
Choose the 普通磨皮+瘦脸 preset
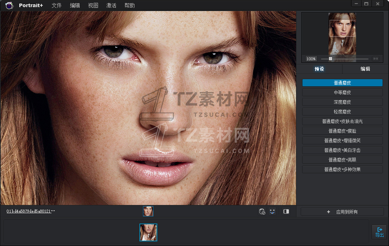coord(343,131)
